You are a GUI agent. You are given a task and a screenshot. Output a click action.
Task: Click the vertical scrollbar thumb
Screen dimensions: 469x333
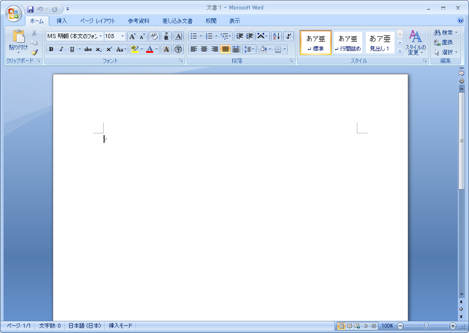461,141
